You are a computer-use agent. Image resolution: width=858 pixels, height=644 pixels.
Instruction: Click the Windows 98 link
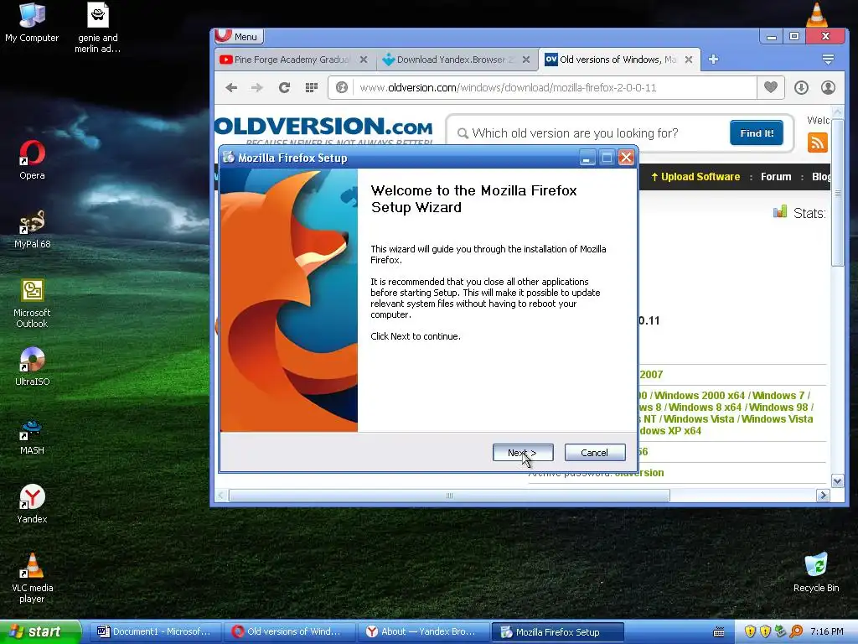coord(778,408)
